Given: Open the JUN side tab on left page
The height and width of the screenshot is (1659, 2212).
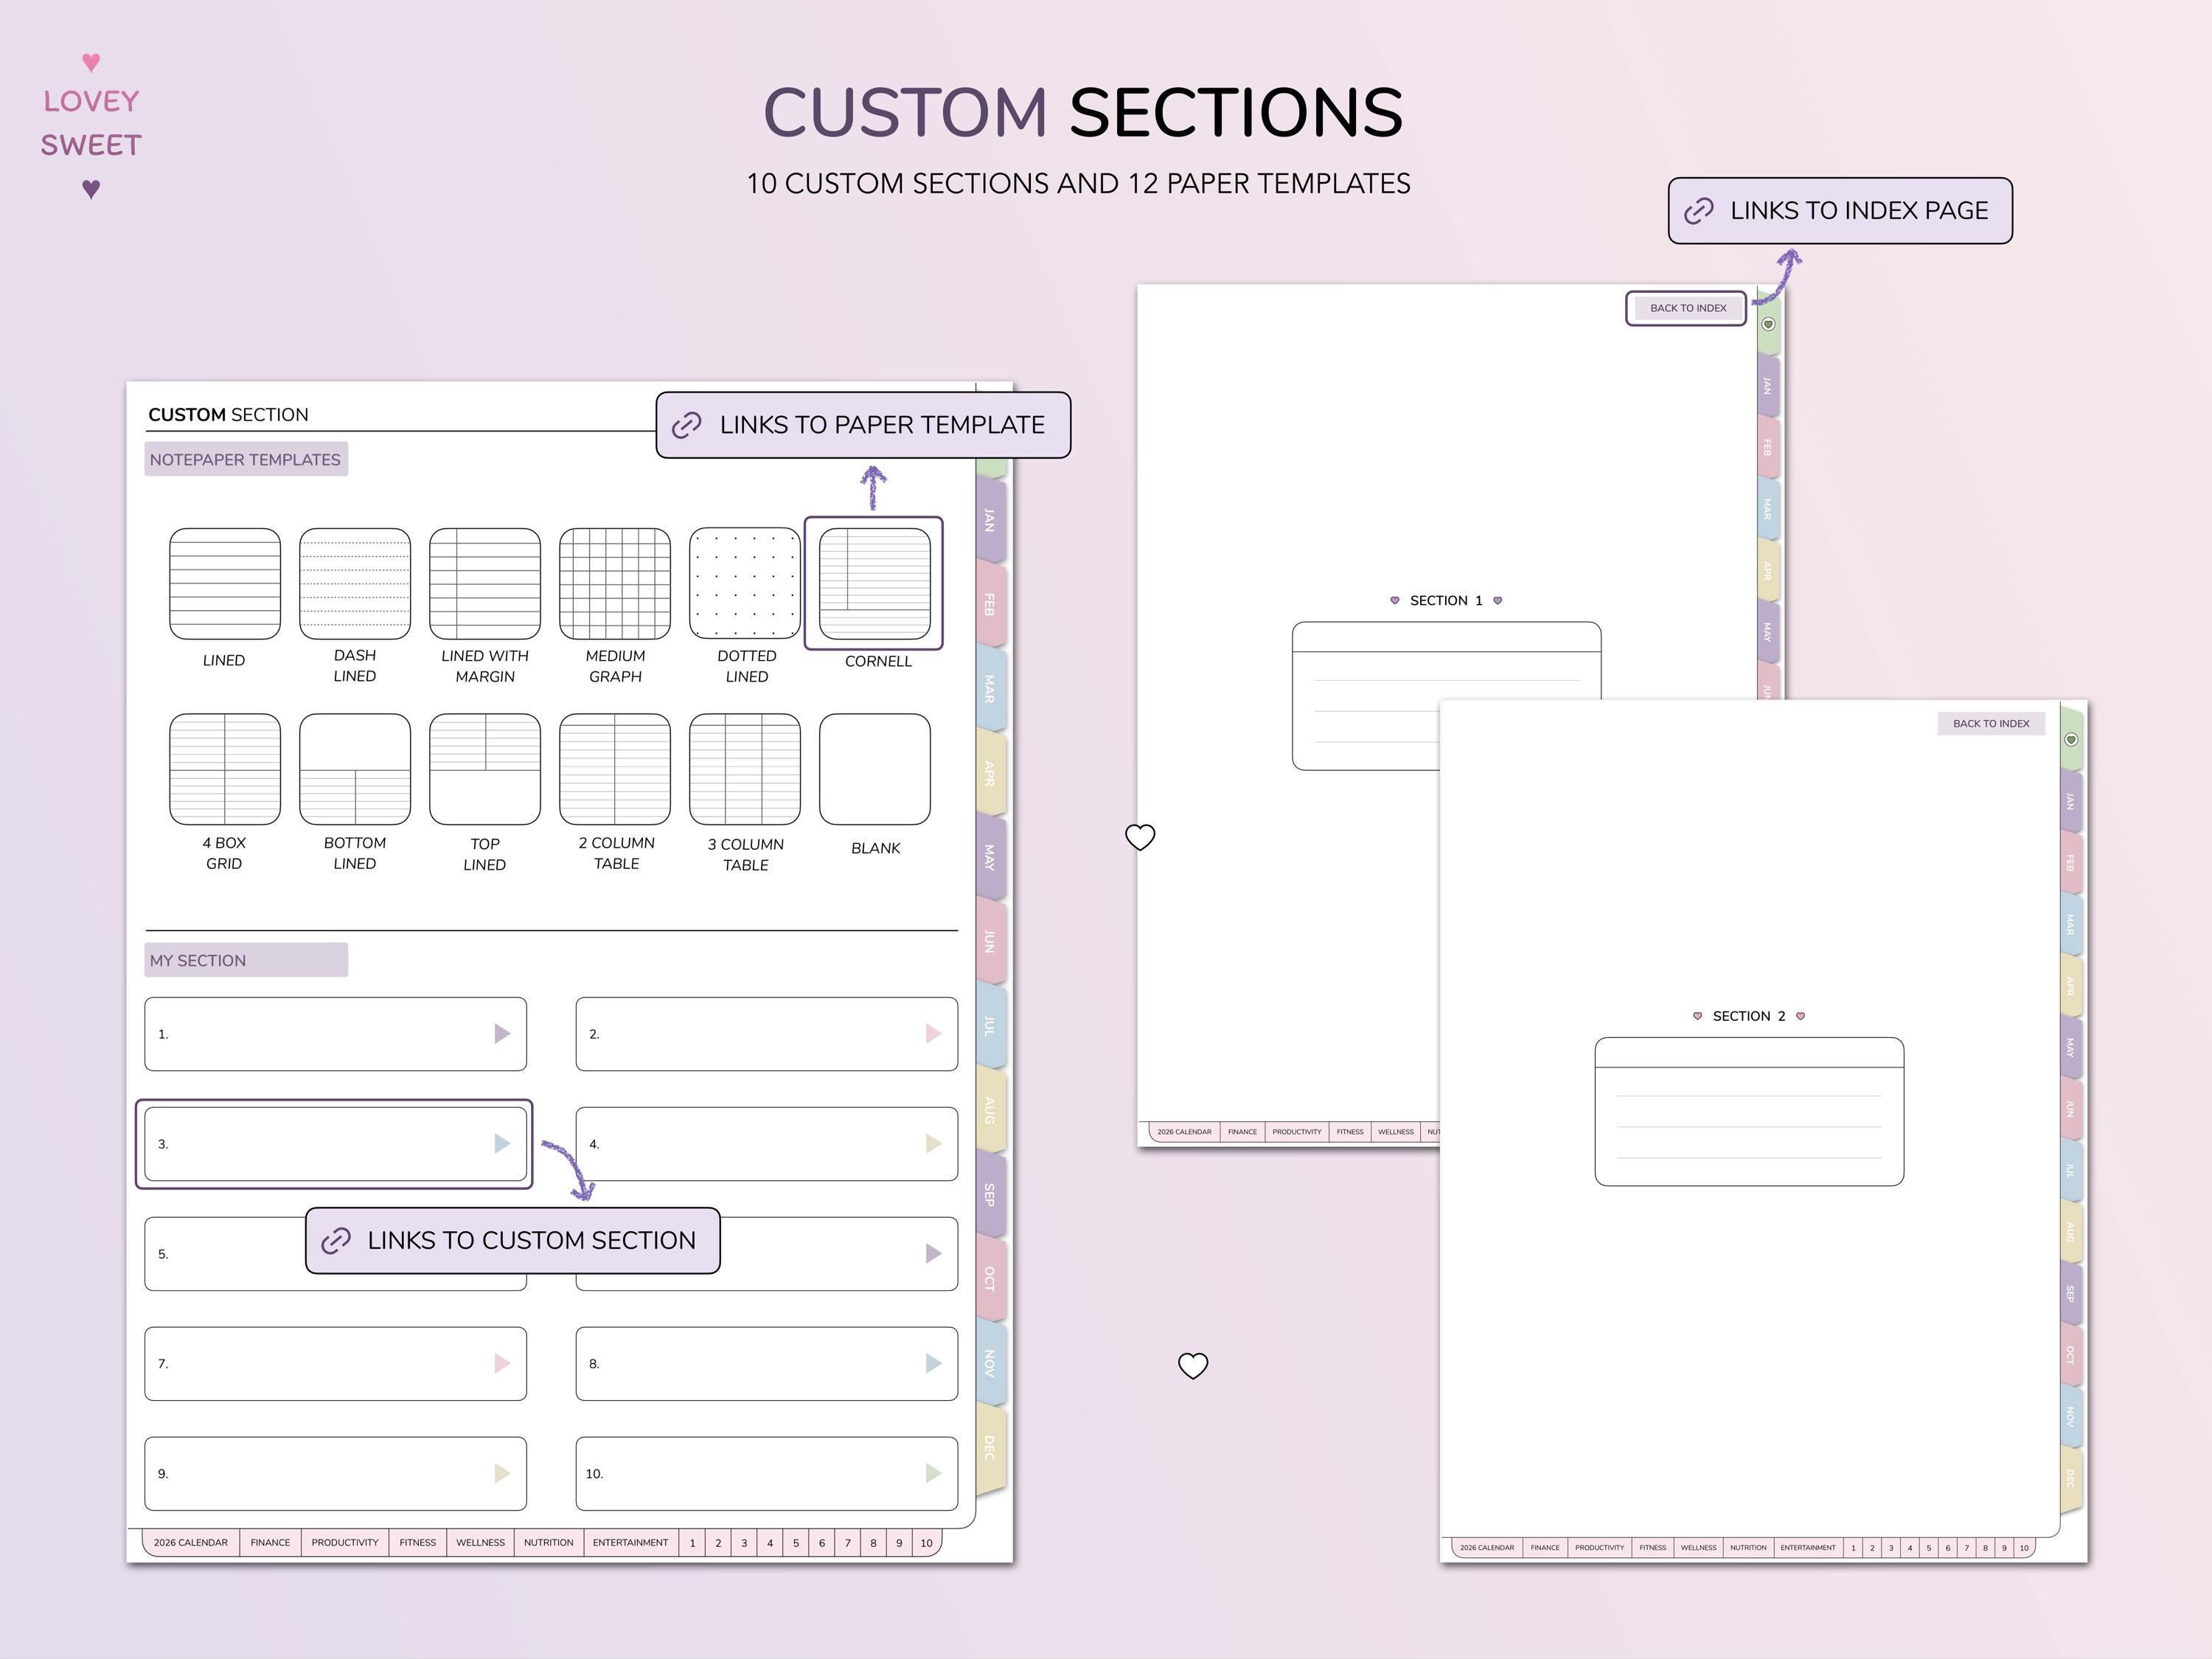Looking at the screenshot, I should pos(990,941).
